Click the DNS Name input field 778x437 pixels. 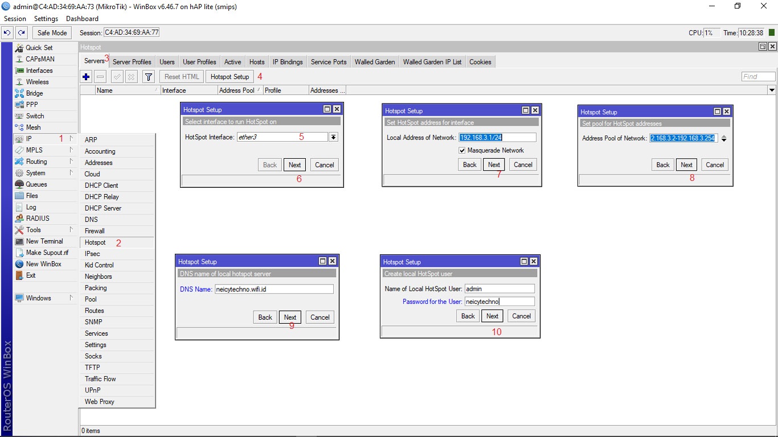(273, 289)
